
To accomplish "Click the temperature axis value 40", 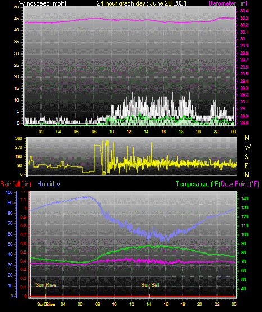I will 243,288.
